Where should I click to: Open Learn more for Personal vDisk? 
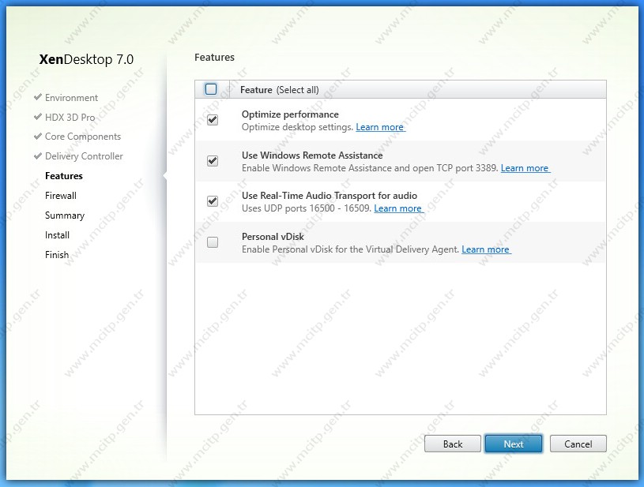[x=486, y=249]
